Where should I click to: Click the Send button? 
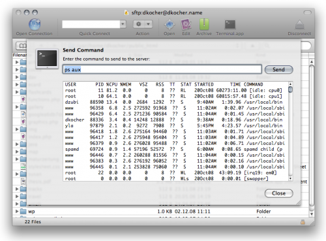coord(278,69)
